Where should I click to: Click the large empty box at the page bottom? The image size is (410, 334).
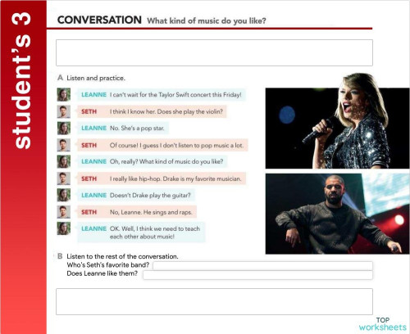[214, 301]
